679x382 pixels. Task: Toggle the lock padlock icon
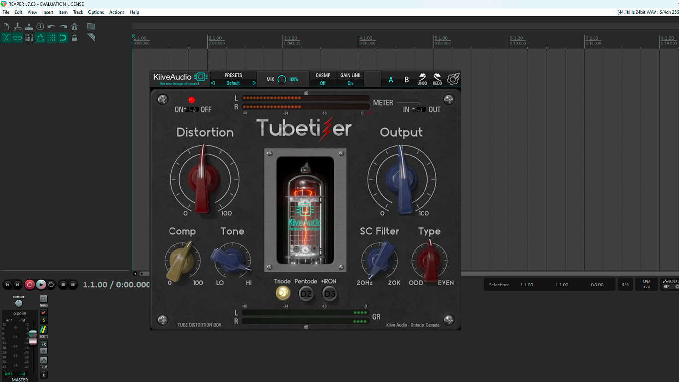pyautogui.click(x=75, y=38)
